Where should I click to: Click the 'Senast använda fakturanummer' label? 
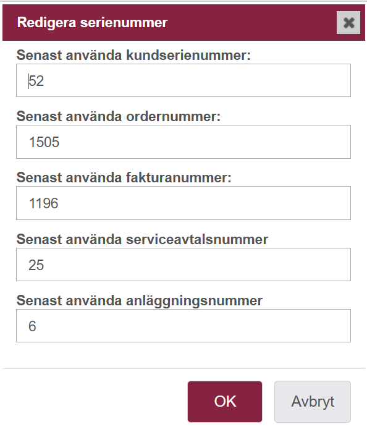point(124,177)
